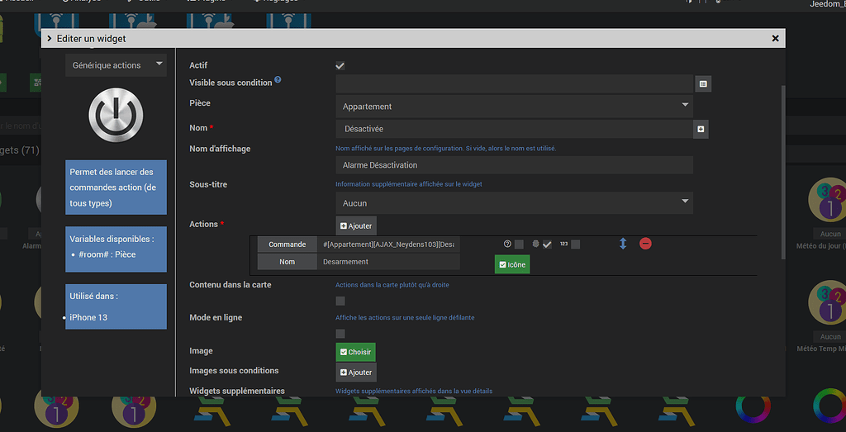
Task: Click the Nom field containing Désactivée
Action: [x=514, y=129]
